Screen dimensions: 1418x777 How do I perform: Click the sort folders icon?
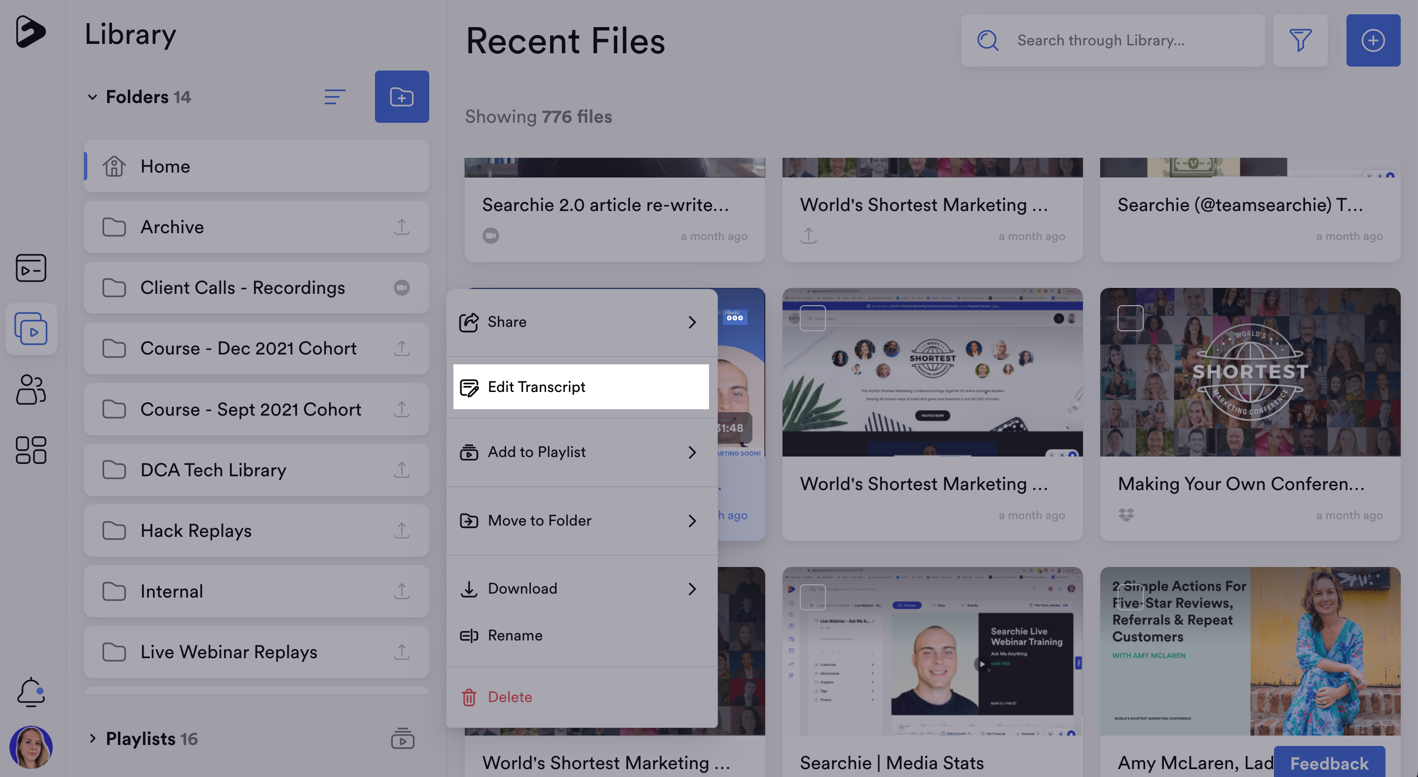click(x=335, y=97)
